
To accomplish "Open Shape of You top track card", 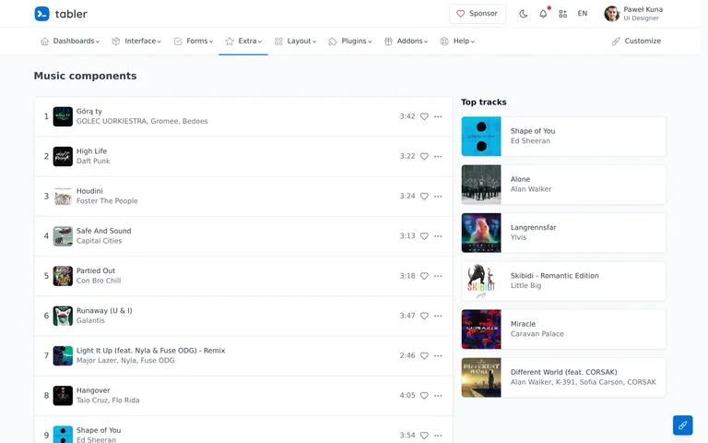I will [563, 136].
